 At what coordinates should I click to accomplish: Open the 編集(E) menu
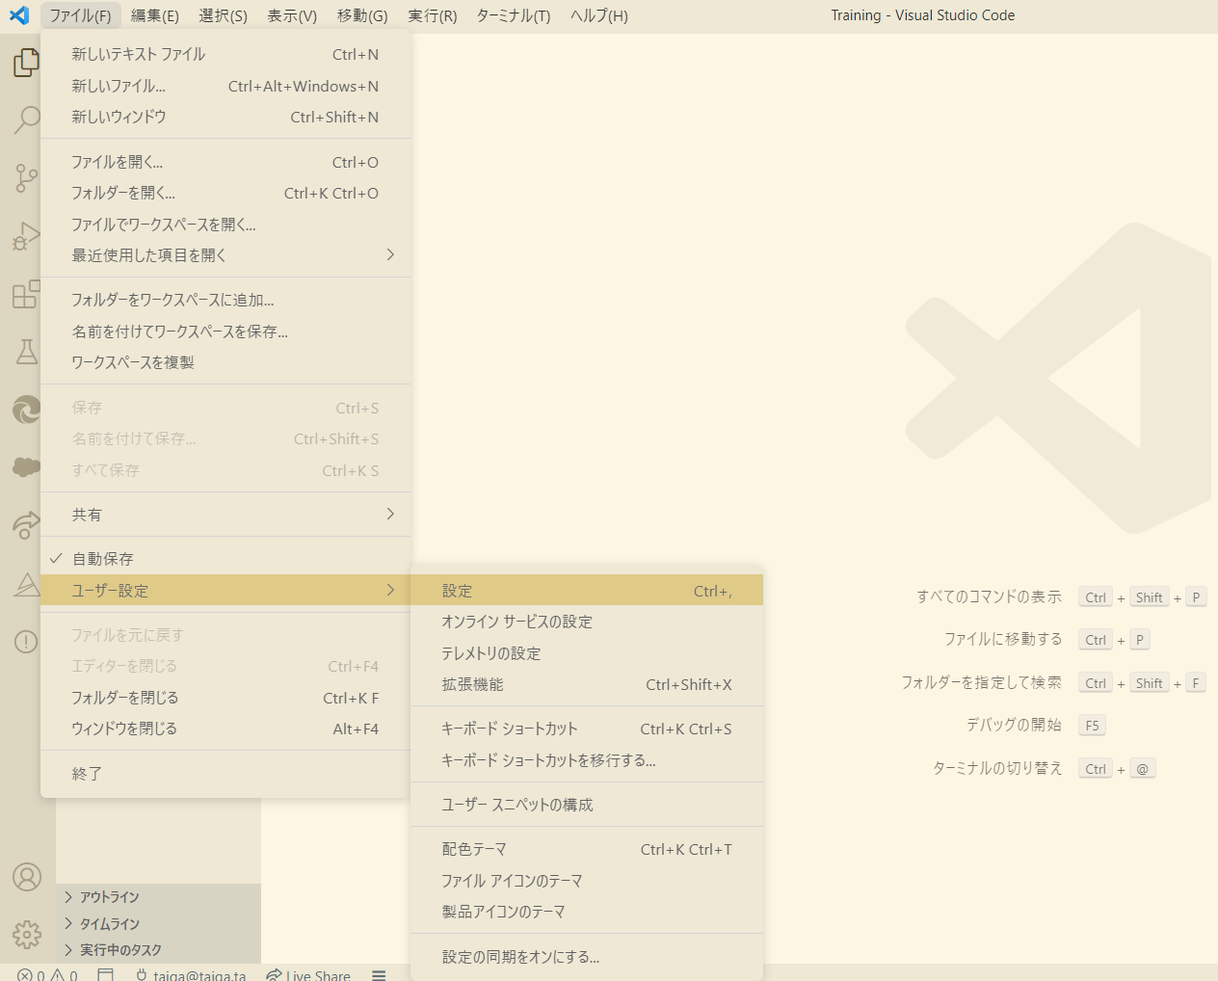point(155,15)
